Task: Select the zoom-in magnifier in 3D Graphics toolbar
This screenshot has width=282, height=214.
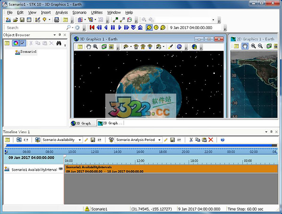Action: (95, 47)
